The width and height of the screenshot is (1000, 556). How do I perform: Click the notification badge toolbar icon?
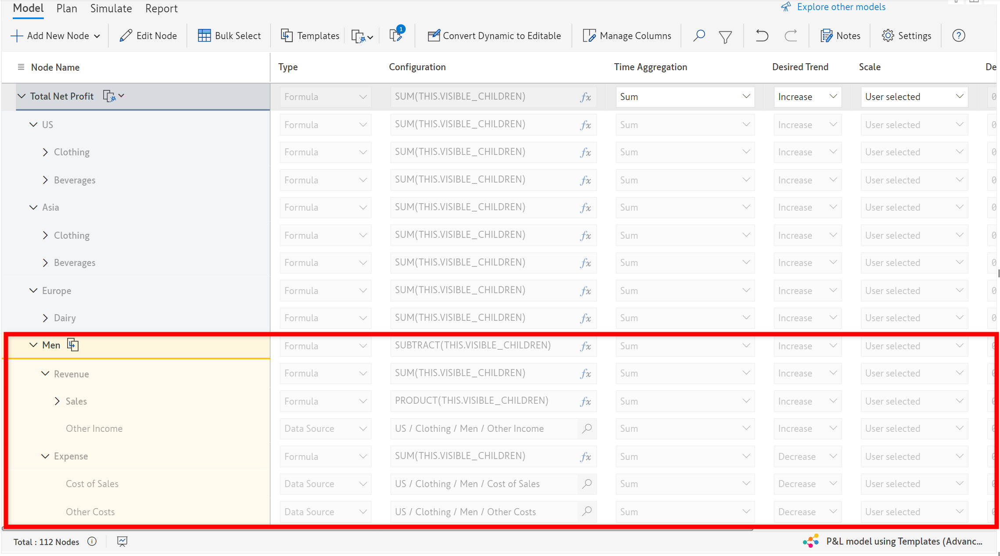pyautogui.click(x=396, y=35)
